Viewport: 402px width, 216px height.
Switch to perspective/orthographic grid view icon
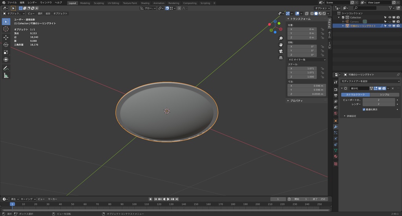click(x=281, y=58)
